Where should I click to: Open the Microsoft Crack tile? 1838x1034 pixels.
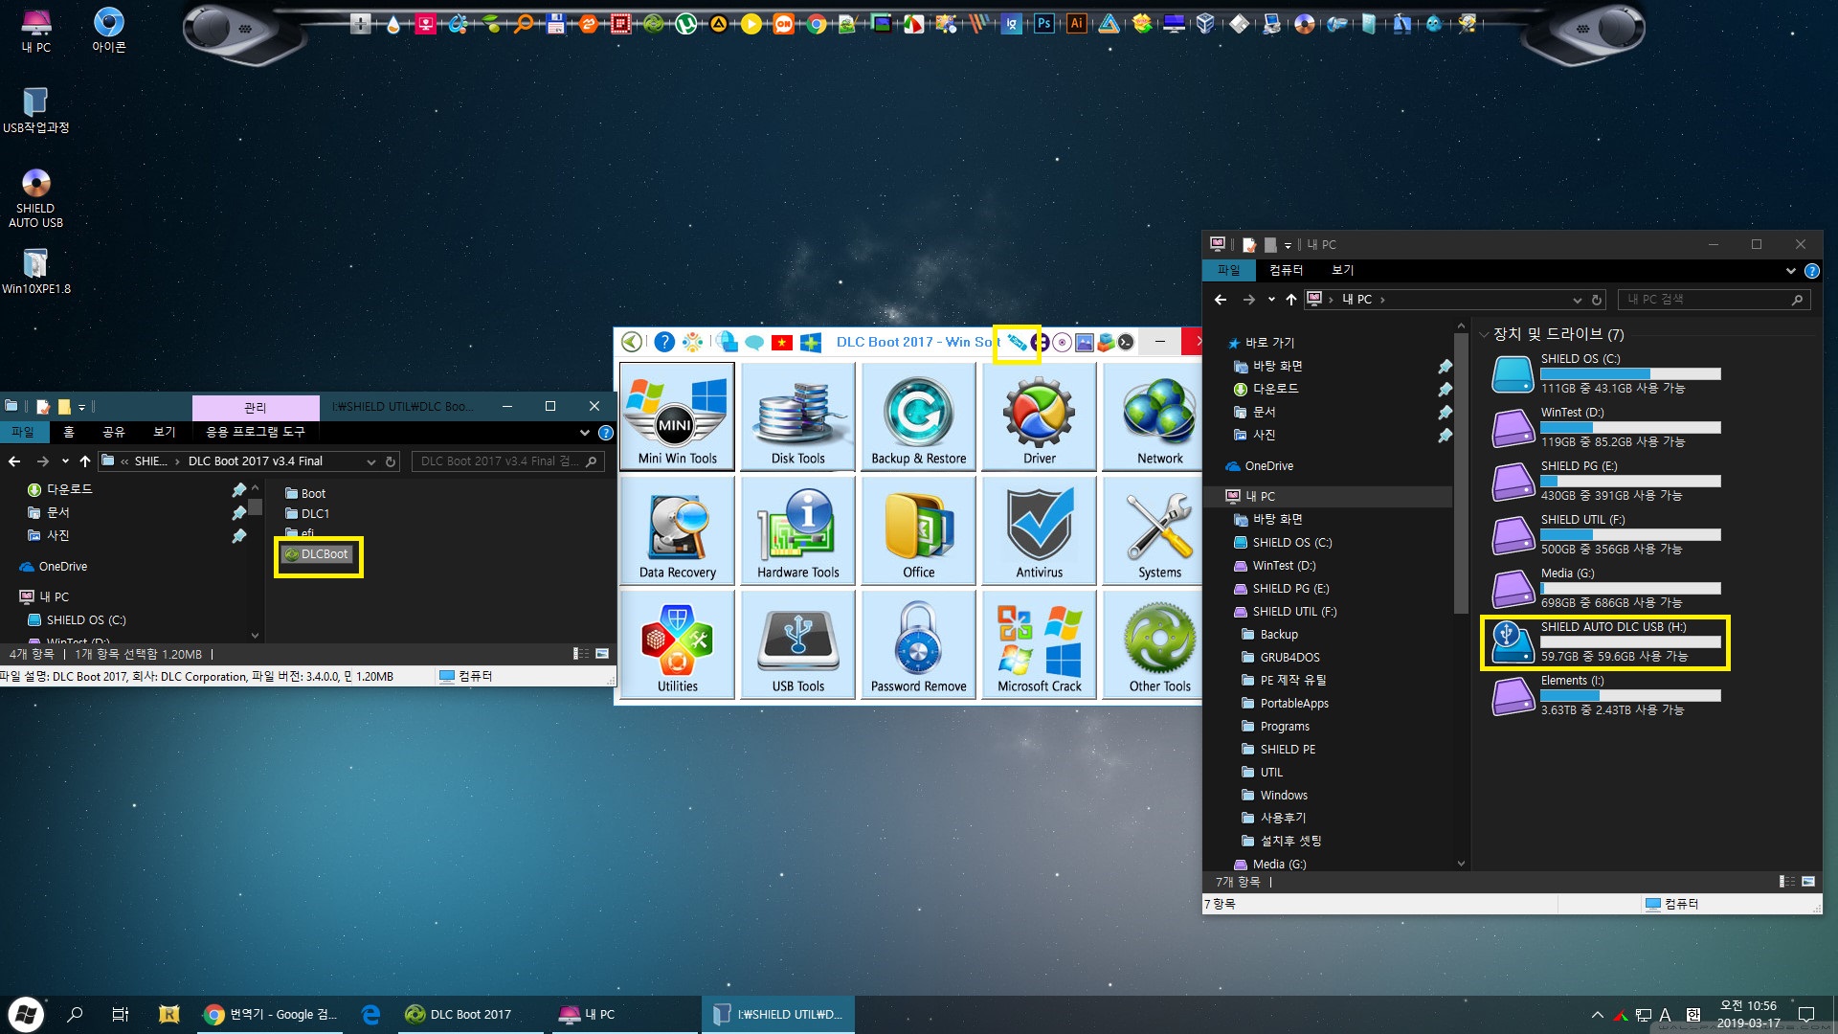(x=1039, y=644)
